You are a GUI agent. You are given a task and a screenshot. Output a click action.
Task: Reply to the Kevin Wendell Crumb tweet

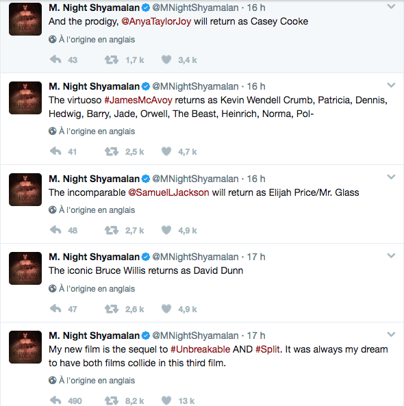click(x=55, y=151)
